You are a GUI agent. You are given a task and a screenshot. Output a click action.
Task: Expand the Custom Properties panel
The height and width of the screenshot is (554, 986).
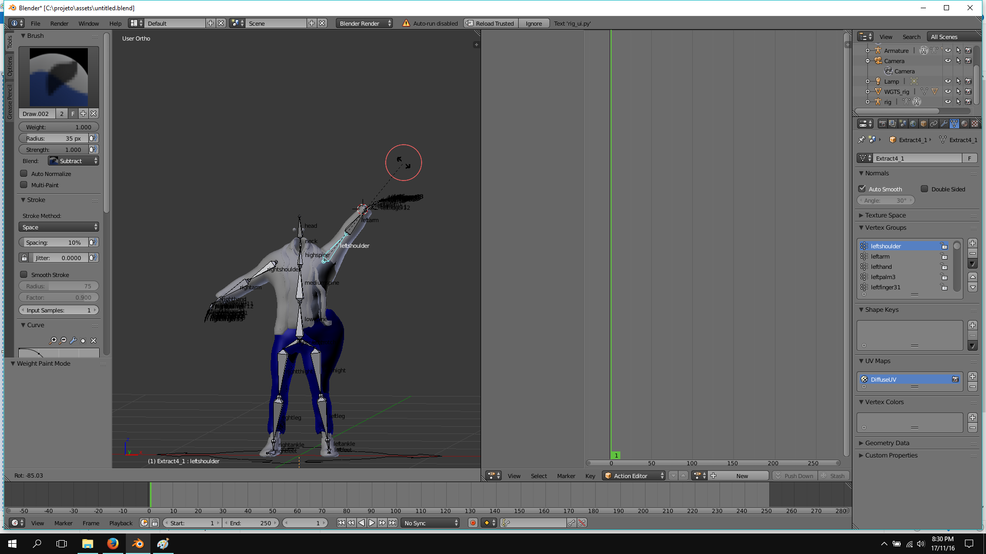pos(891,456)
